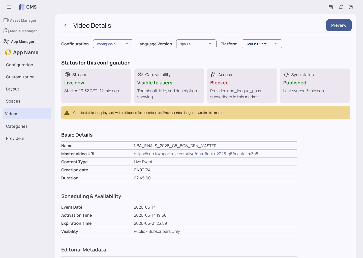363x258 pixels.
Task: Click the Event Date value 2026-06-14
Action: 145,207
